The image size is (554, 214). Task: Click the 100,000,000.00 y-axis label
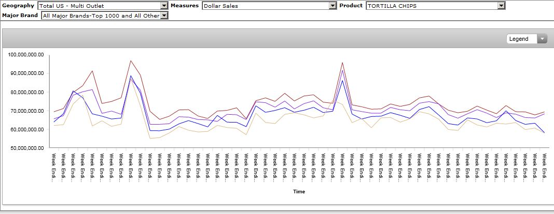click(x=25, y=54)
